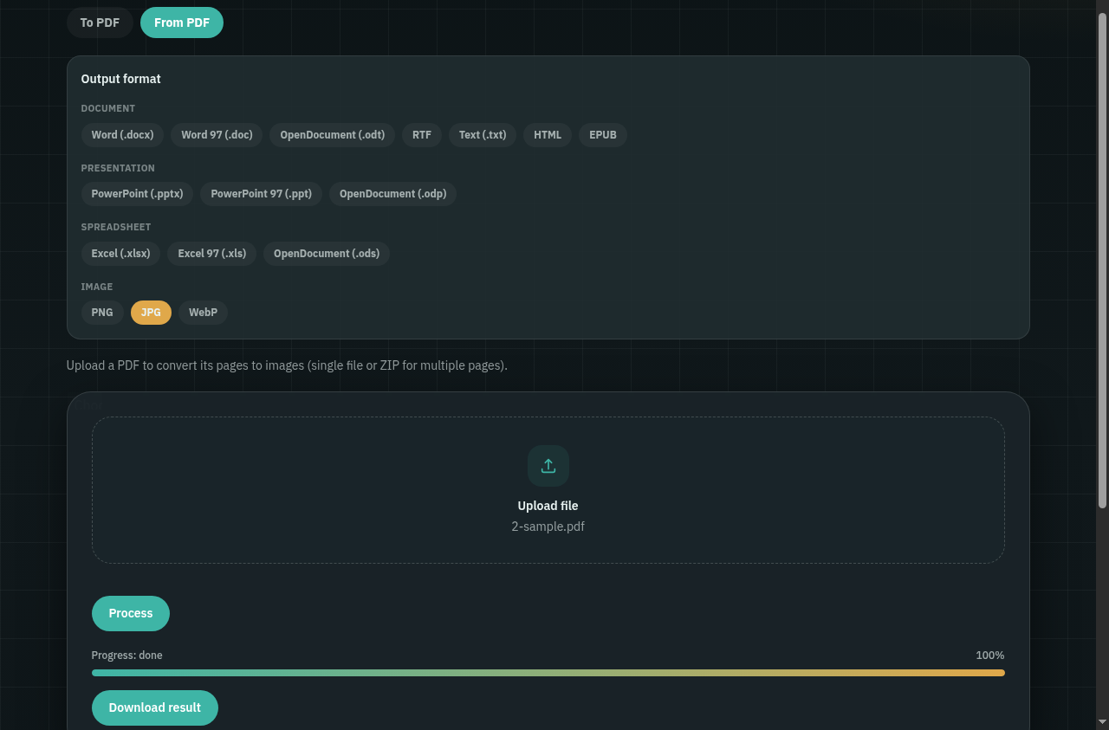Switch to the To PDF tab
This screenshot has height=730, width=1109.
pos(100,23)
